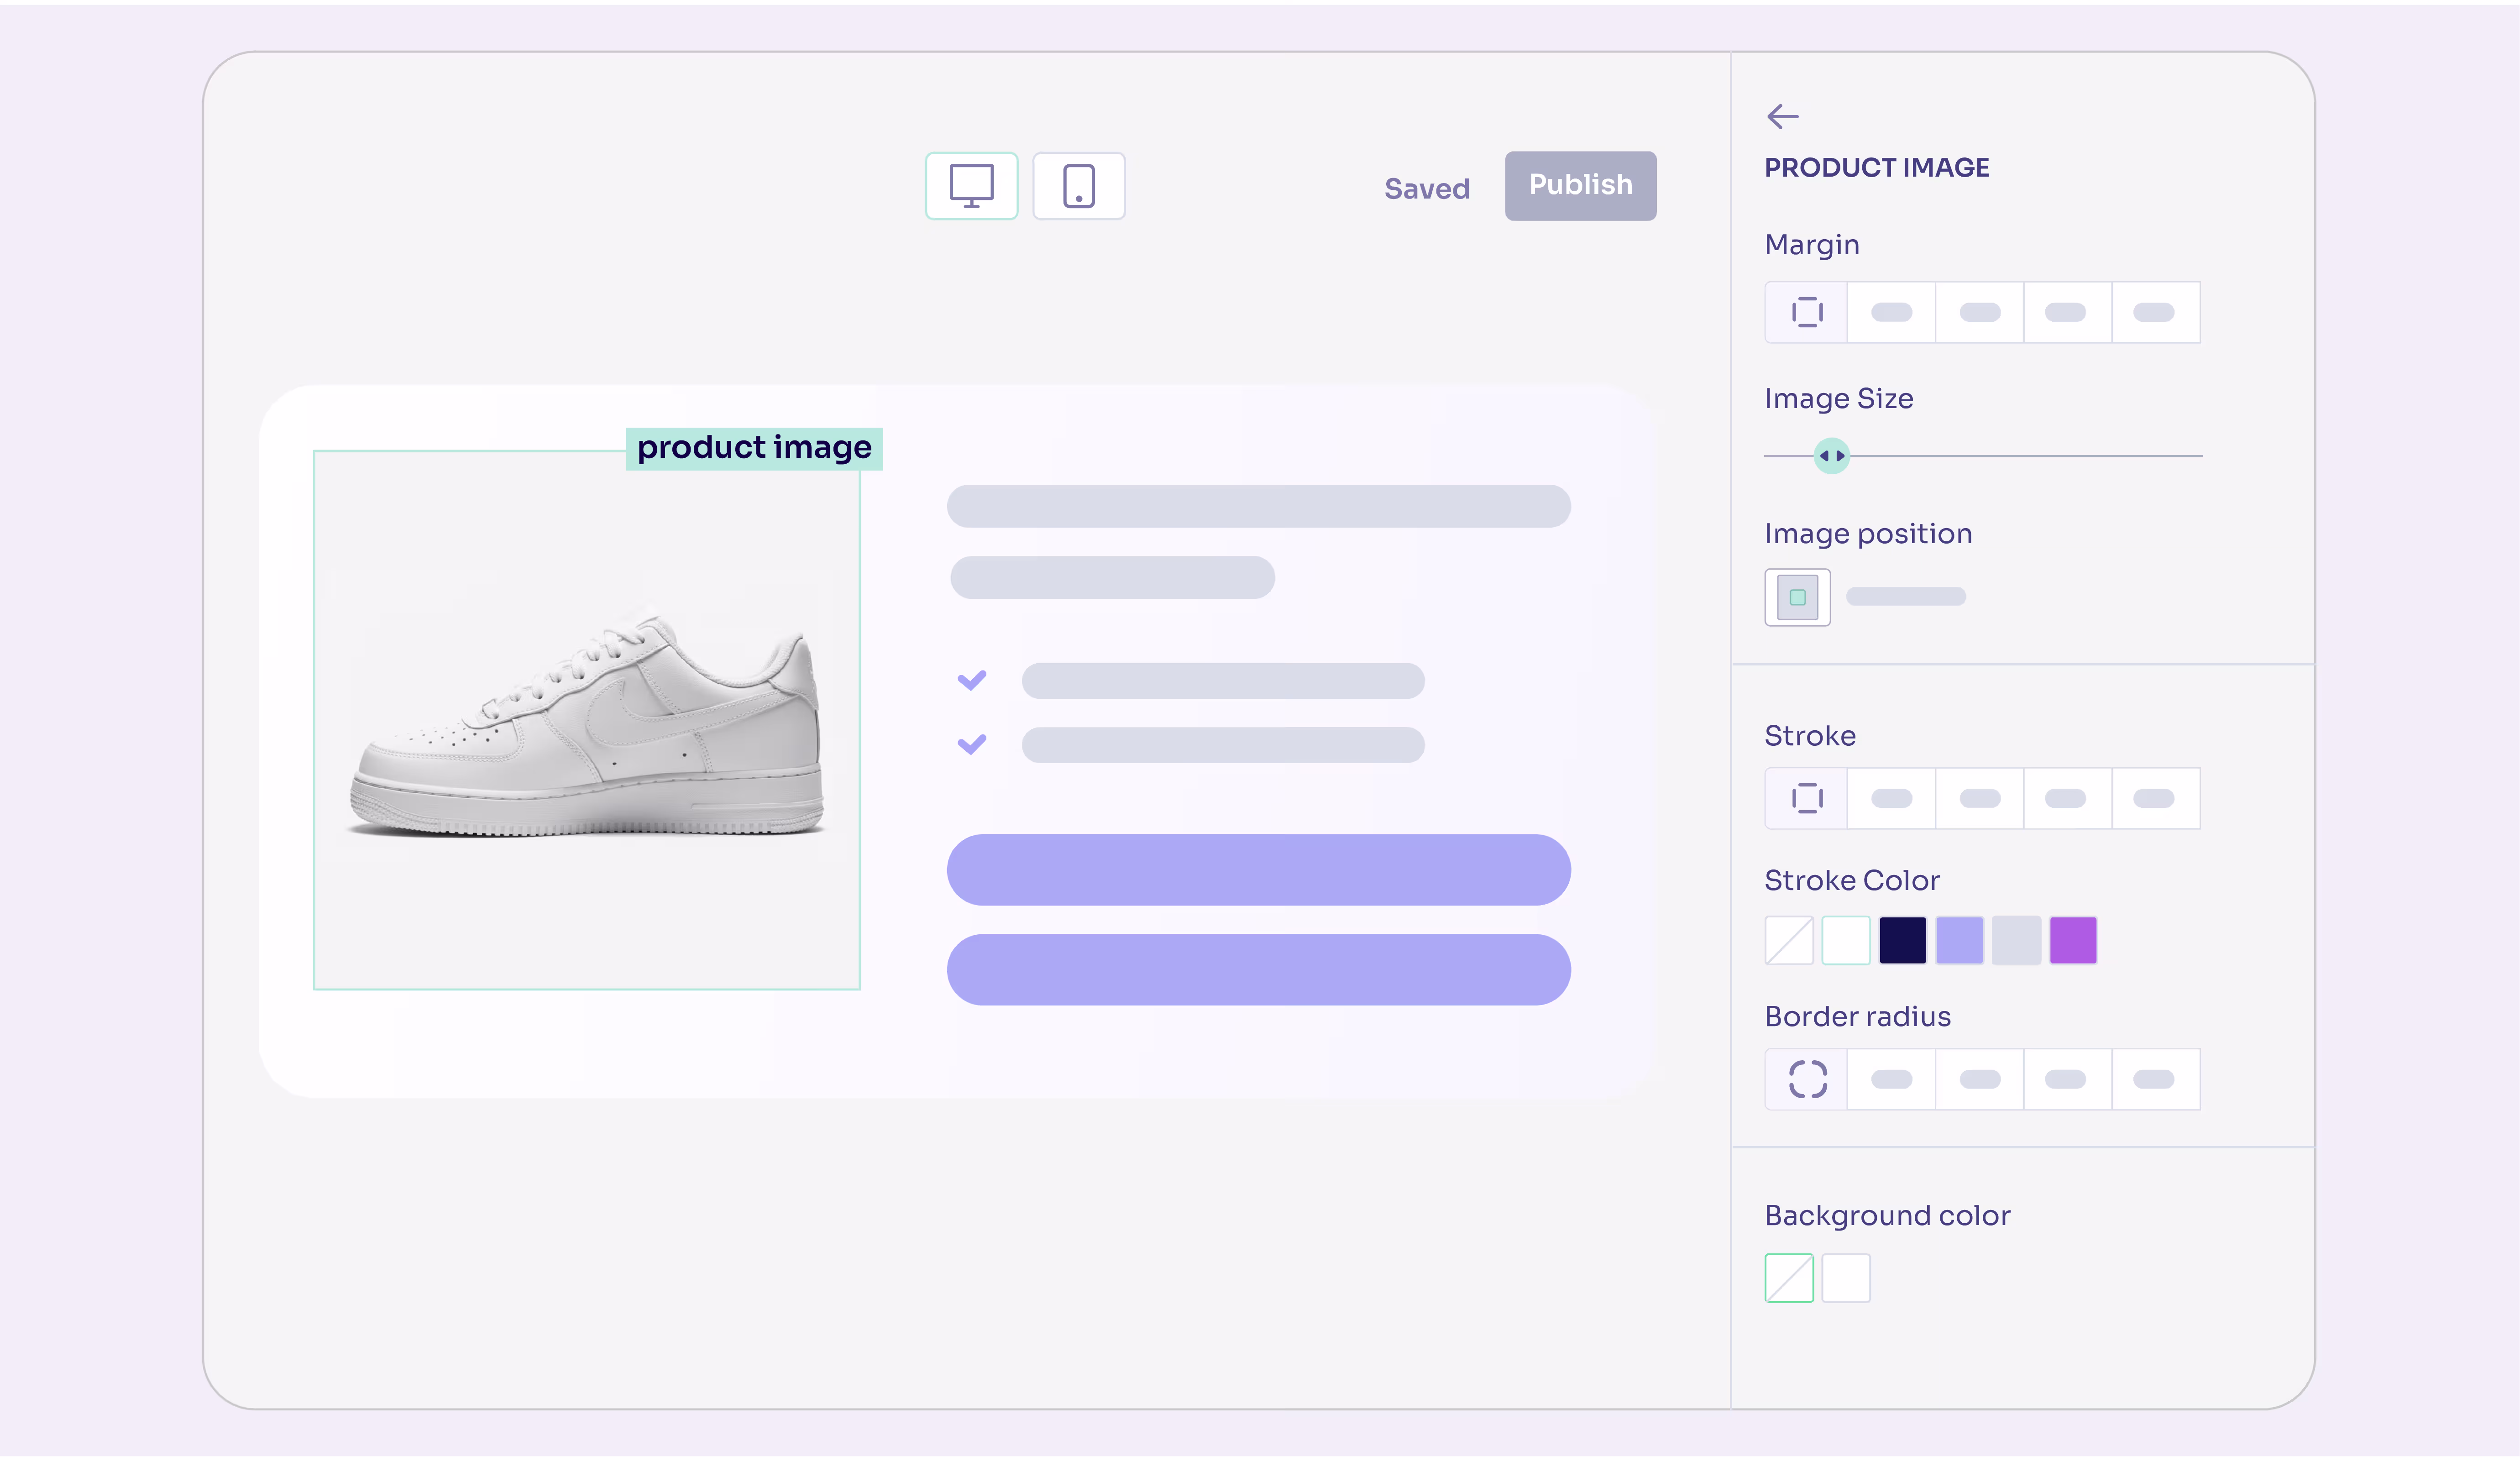Viewport: 2520px width, 1461px height.
Task: Click the Border radius corners icon
Action: point(1807,1079)
